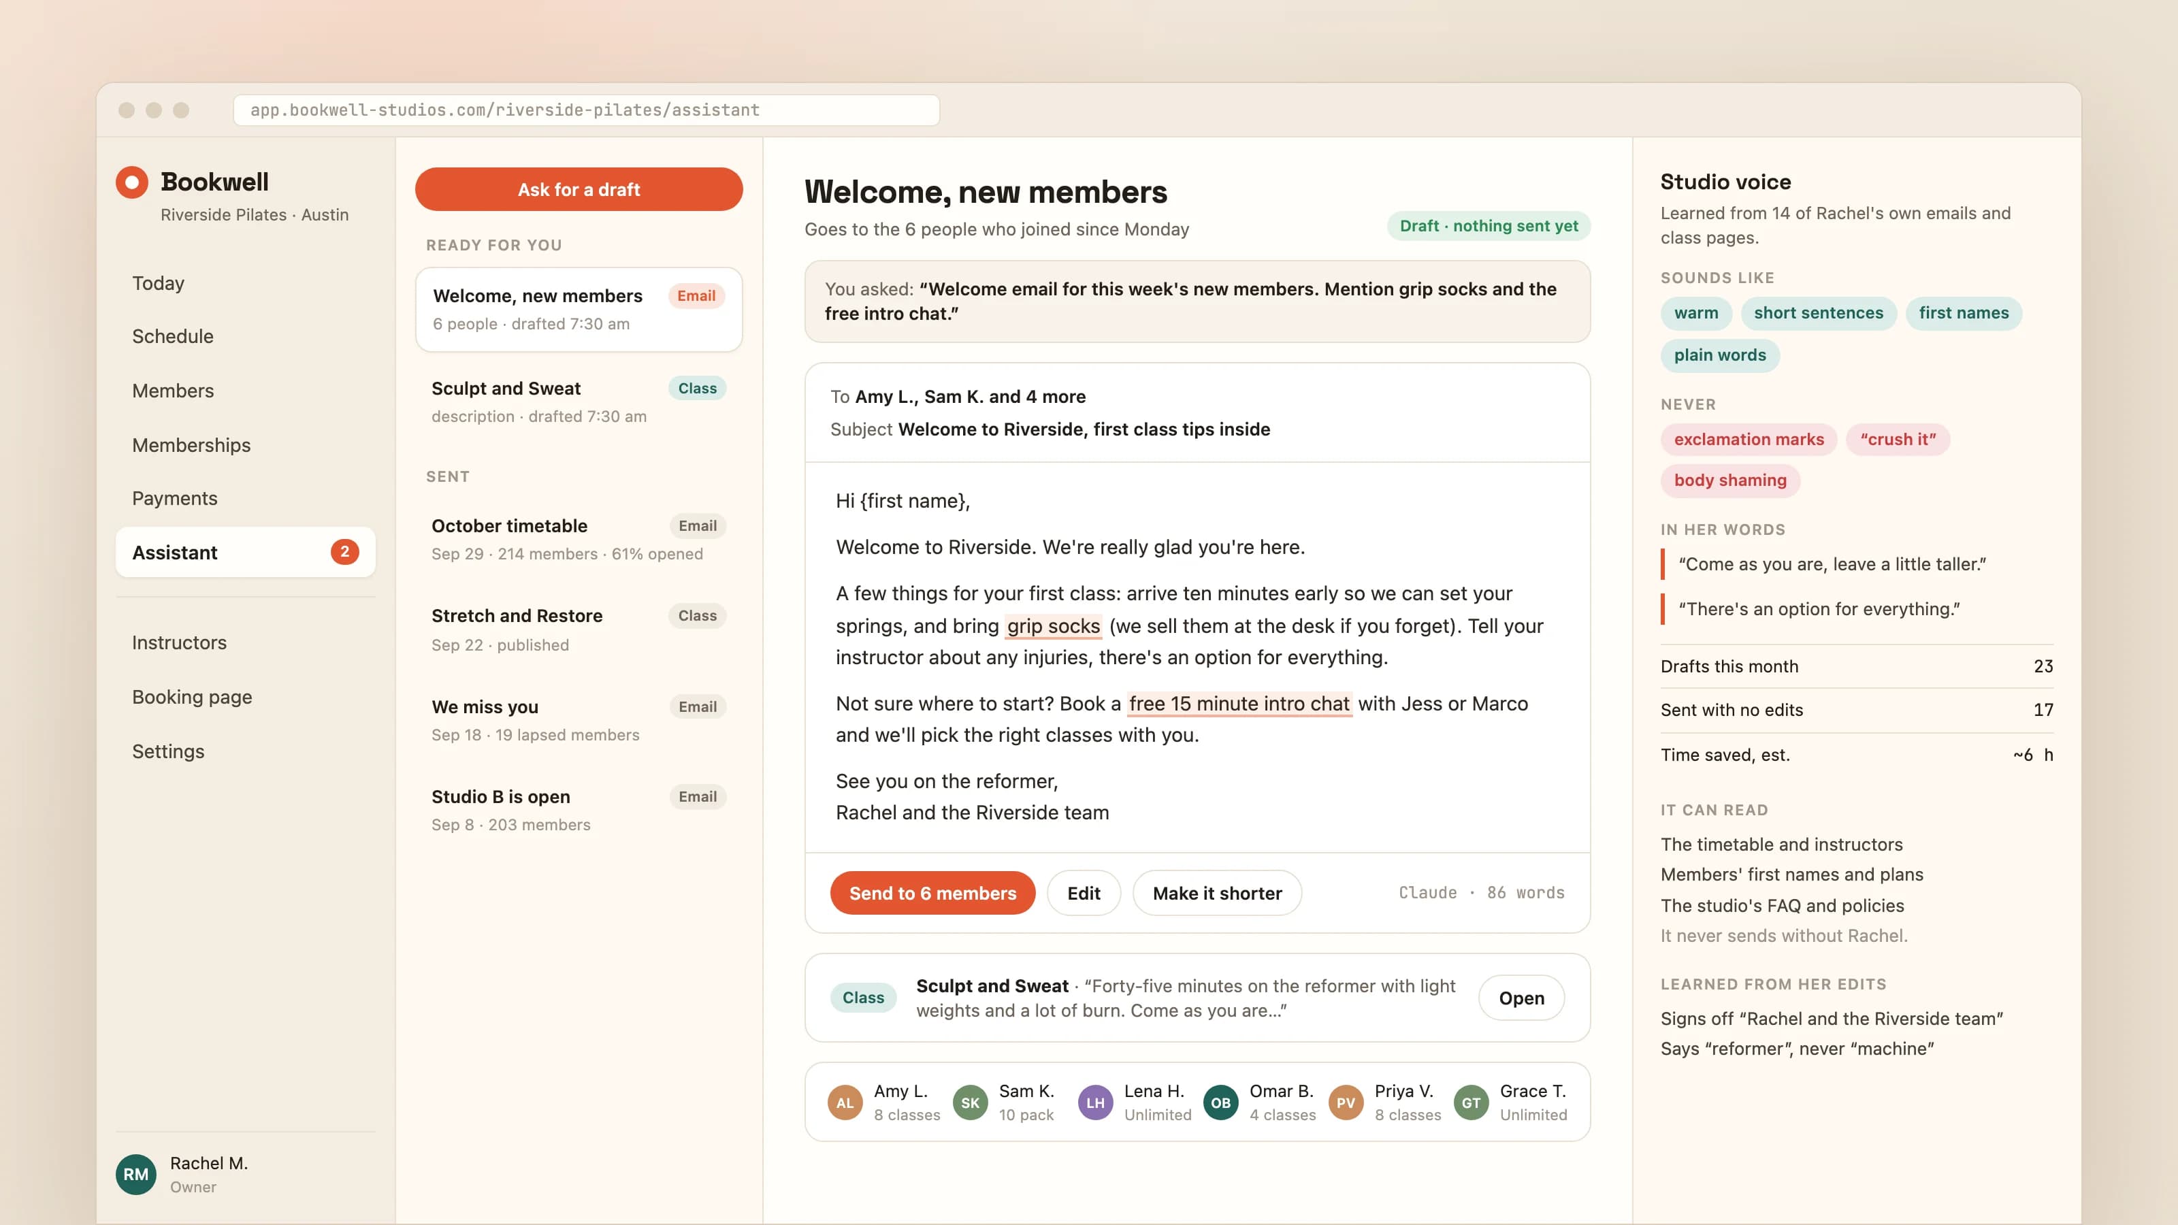Image resolution: width=2178 pixels, height=1225 pixels.
Task: Click the Bookwell logo icon
Action: point(132,182)
